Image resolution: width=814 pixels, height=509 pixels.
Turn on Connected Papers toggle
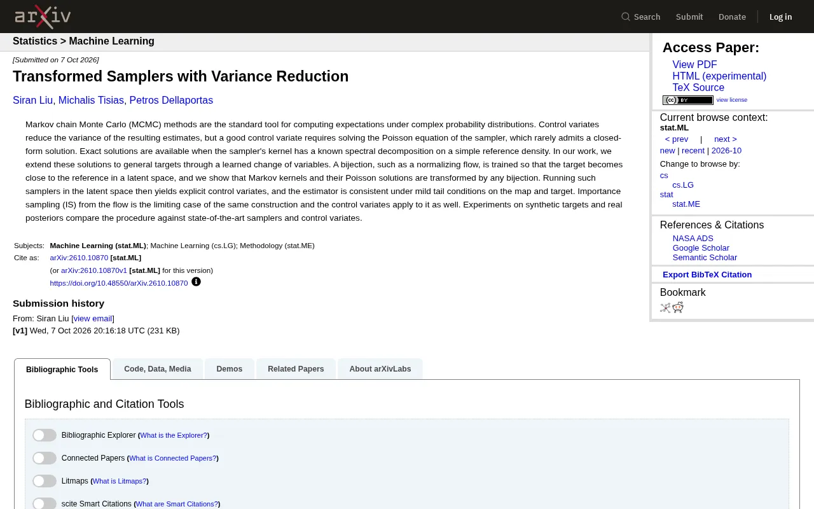point(45,458)
